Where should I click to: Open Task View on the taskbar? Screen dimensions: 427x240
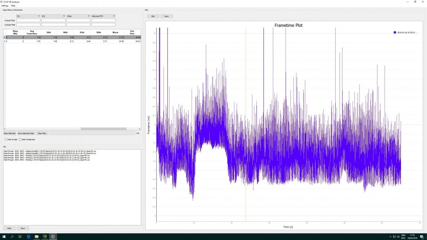[20, 236]
